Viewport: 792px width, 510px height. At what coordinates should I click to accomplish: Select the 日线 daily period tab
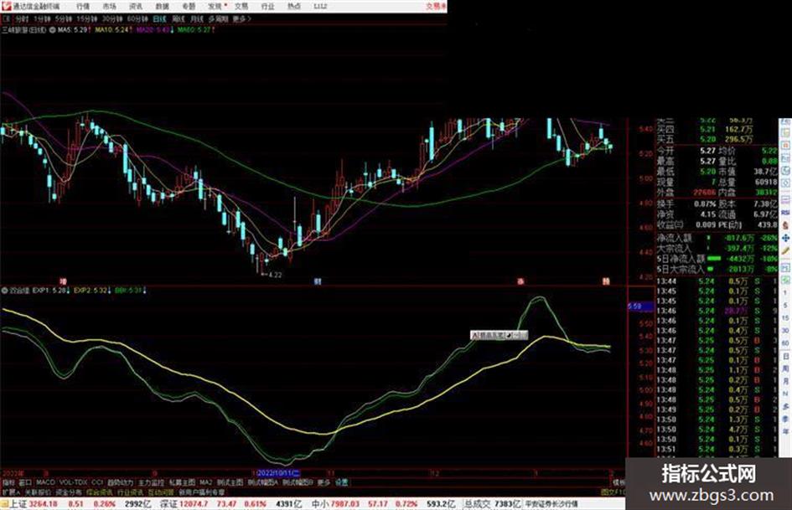(x=159, y=18)
